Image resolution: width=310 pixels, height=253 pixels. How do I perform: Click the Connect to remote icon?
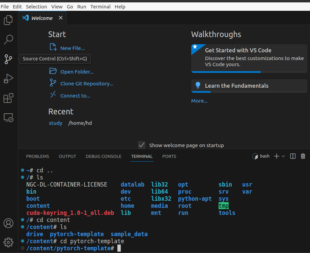point(53,94)
